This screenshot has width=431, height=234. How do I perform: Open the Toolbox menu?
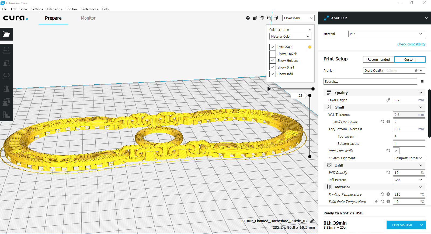(72, 9)
